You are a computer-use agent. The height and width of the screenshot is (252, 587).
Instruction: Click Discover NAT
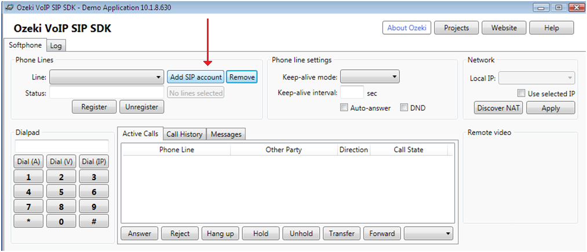click(x=499, y=108)
